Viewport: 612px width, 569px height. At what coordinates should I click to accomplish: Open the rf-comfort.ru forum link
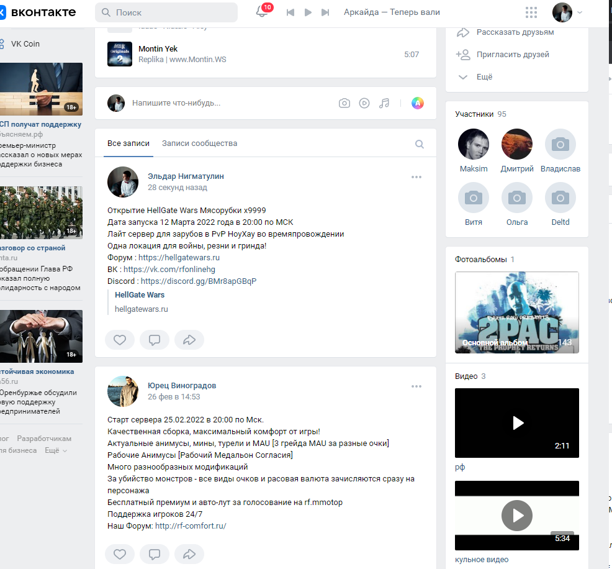(x=191, y=526)
